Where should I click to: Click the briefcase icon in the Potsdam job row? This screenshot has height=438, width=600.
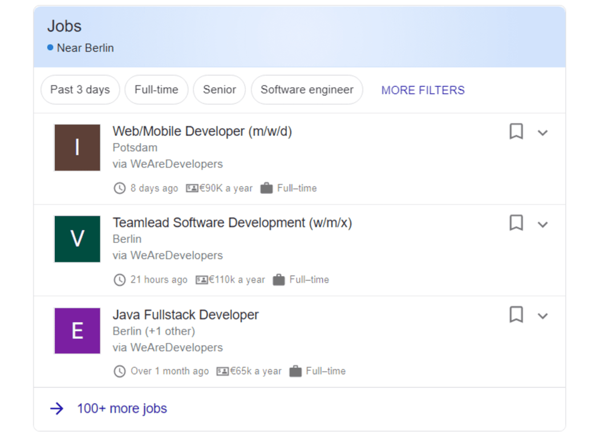(266, 188)
